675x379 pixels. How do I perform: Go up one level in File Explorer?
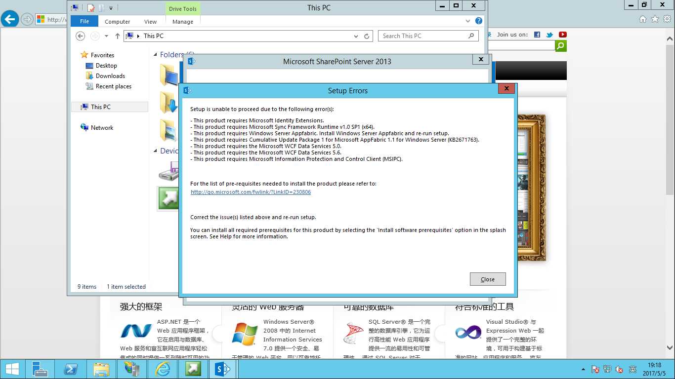[117, 36]
